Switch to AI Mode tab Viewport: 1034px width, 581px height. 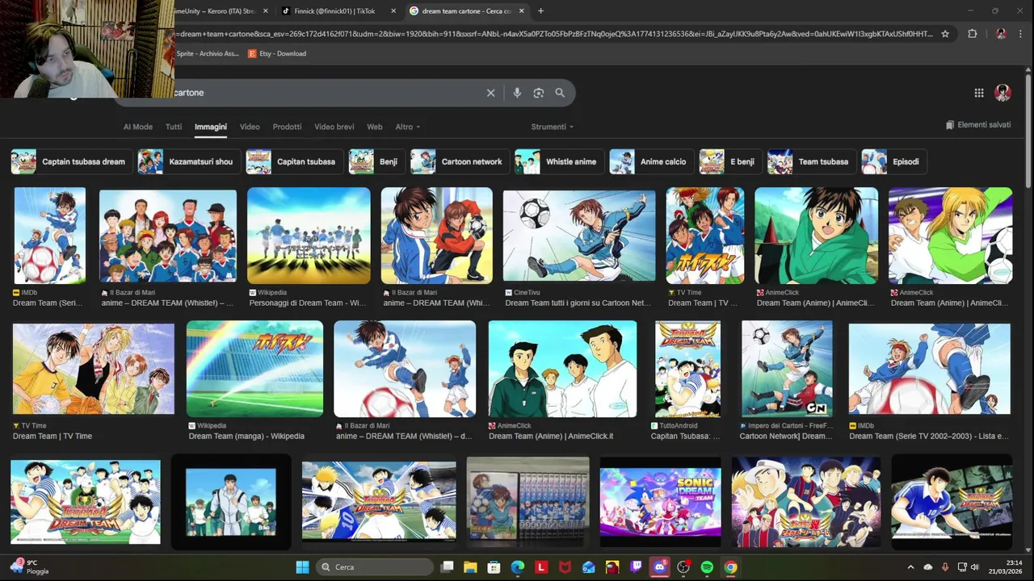click(137, 127)
